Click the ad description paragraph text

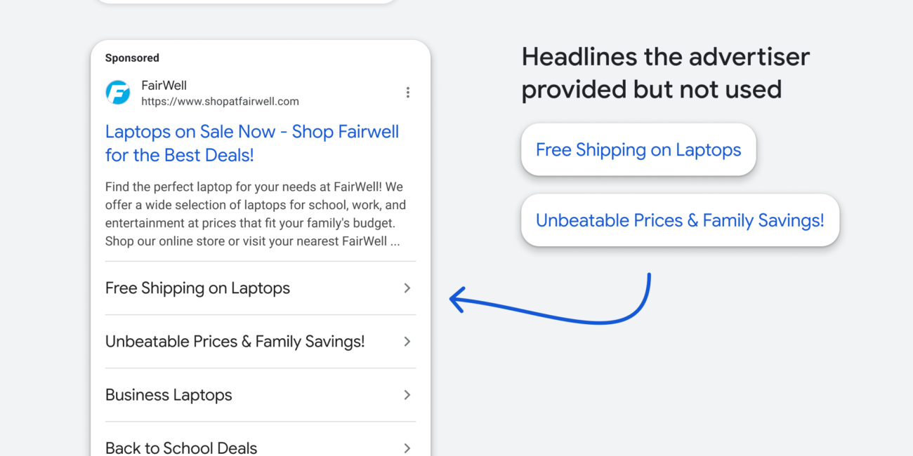tap(256, 215)
